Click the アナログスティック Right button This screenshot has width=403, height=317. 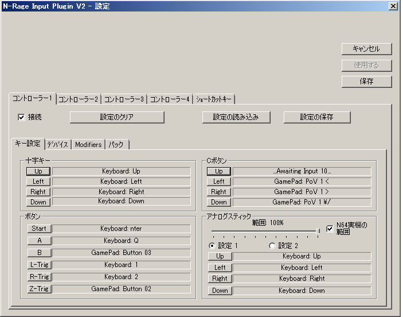[x=220, y=279]
